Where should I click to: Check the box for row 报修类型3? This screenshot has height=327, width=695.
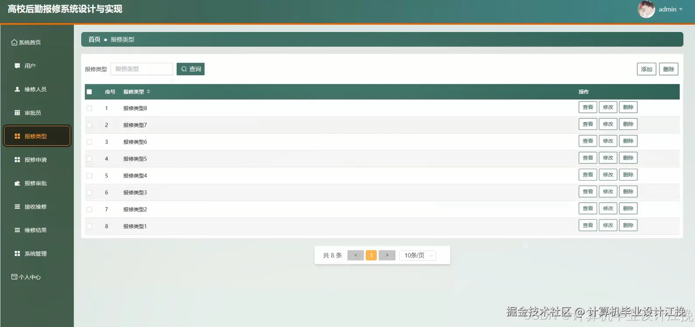pos(90,193)
